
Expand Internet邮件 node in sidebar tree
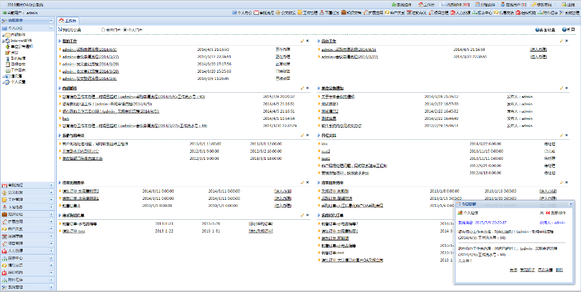coord(3,41)
